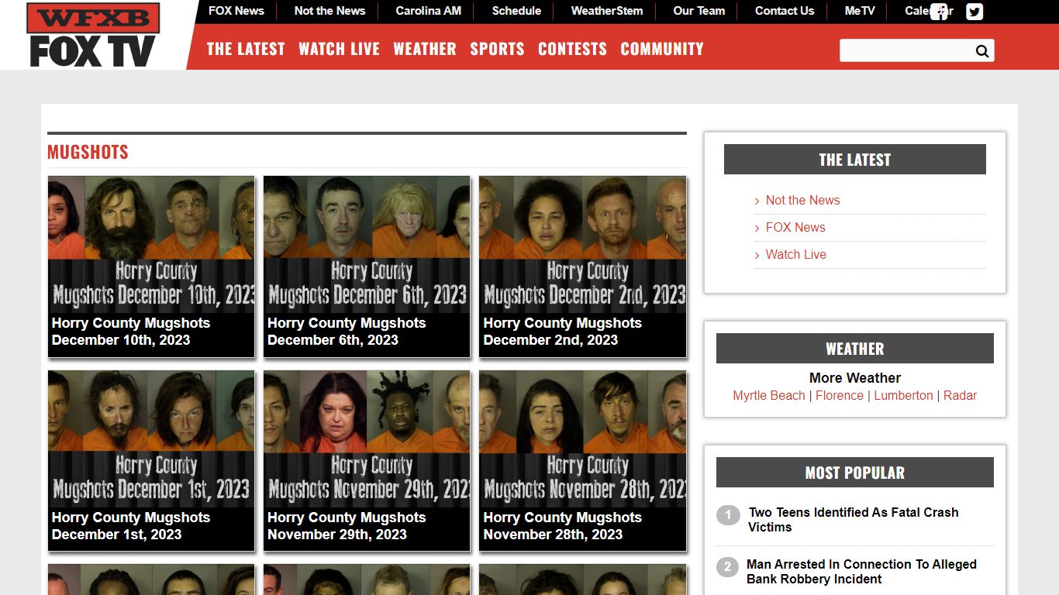Open December 10th, 2023 mugshots thumbnail
Image resolution: width=1059 pixels, height=595 pixels.
point(151,243)
